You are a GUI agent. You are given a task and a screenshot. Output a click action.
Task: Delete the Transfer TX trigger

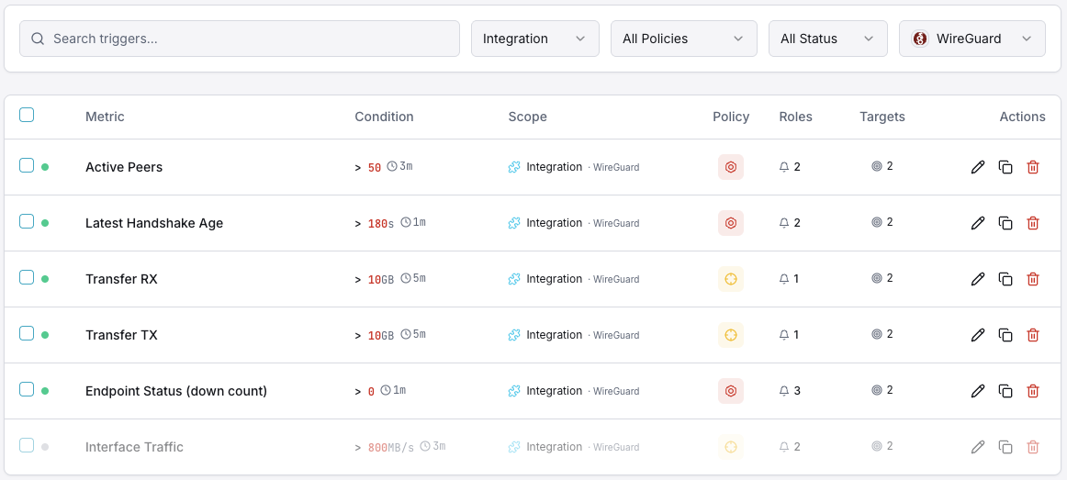point(1032,334)
